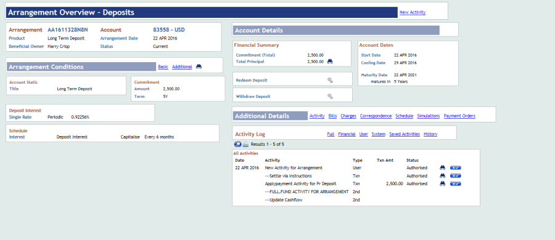Open the Charges tab

click(348, 116)
